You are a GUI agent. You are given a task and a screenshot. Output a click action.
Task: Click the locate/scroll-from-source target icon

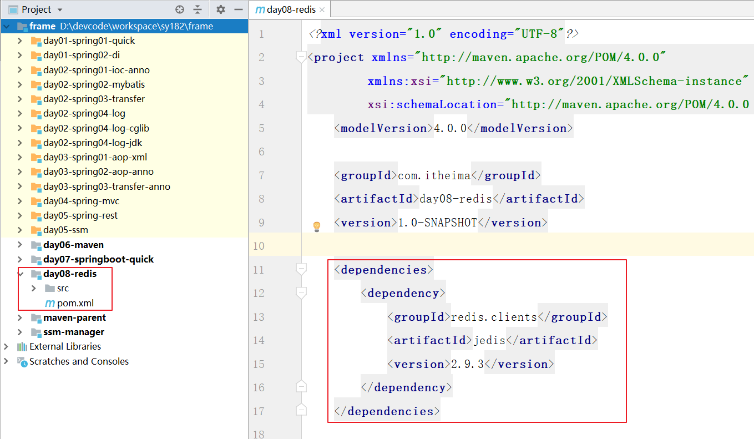coord(179,9)
